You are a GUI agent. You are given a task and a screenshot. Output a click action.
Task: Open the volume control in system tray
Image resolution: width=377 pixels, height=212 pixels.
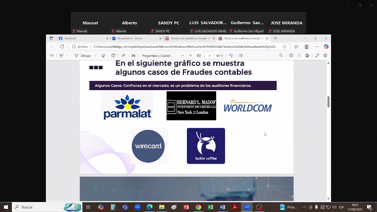tap(334, 207)
